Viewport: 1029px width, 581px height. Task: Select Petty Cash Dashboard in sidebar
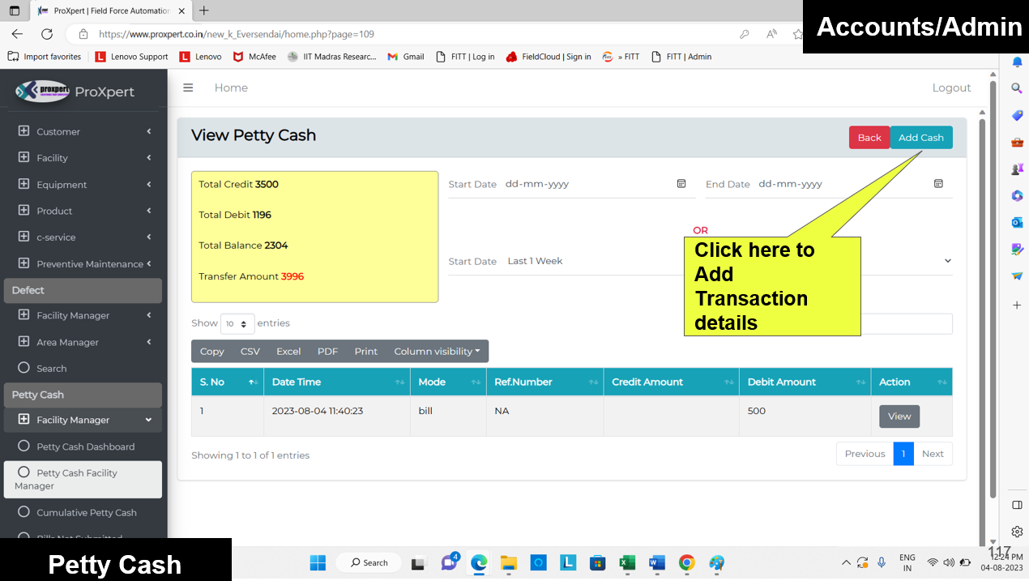(x=85, y=446)
